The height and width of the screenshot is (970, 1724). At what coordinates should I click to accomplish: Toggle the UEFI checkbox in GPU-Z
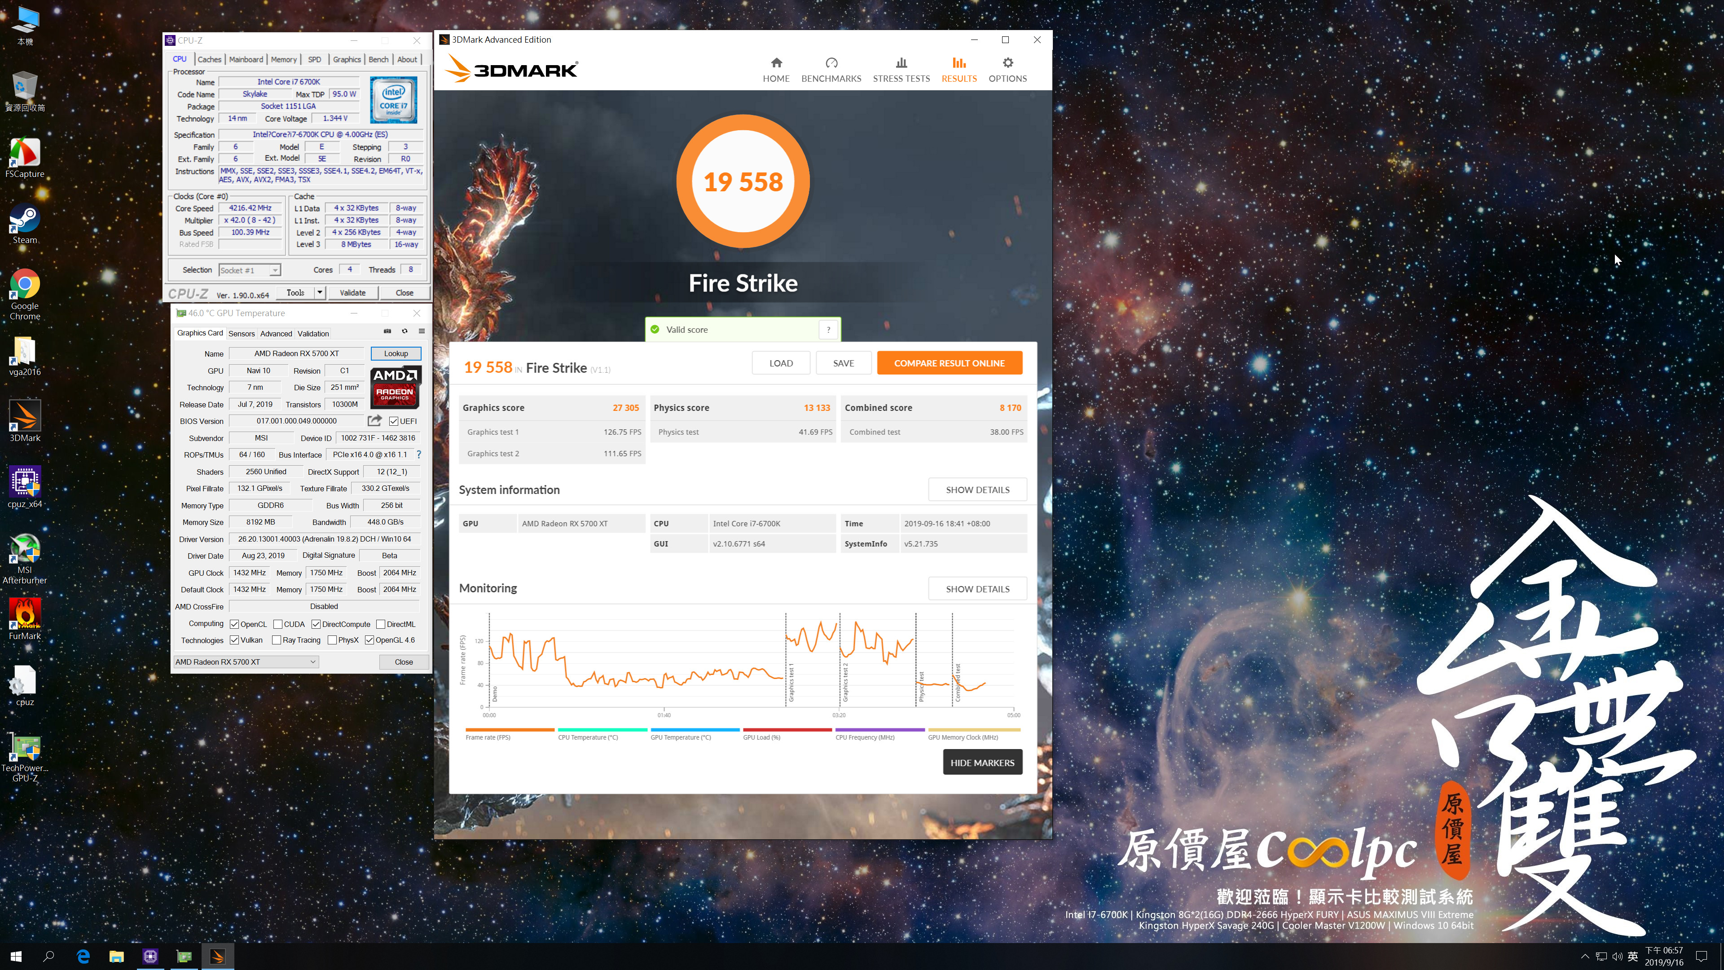tap(394, 421)
